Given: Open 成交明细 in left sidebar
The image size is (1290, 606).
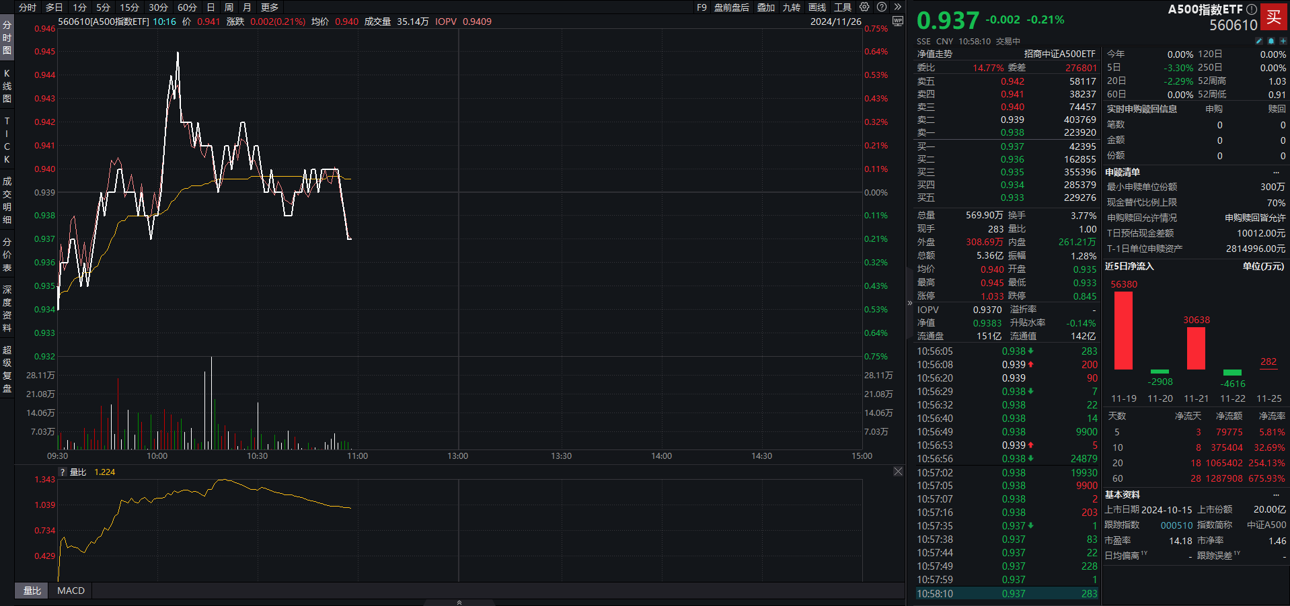Looking at the screenshot, I should (x=7, y=200).
